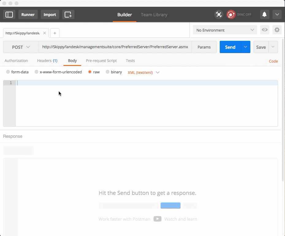Open environment quick look eye icon
Image resolution: width=285 pixels, height=236 pixels.
click(265, 30)
